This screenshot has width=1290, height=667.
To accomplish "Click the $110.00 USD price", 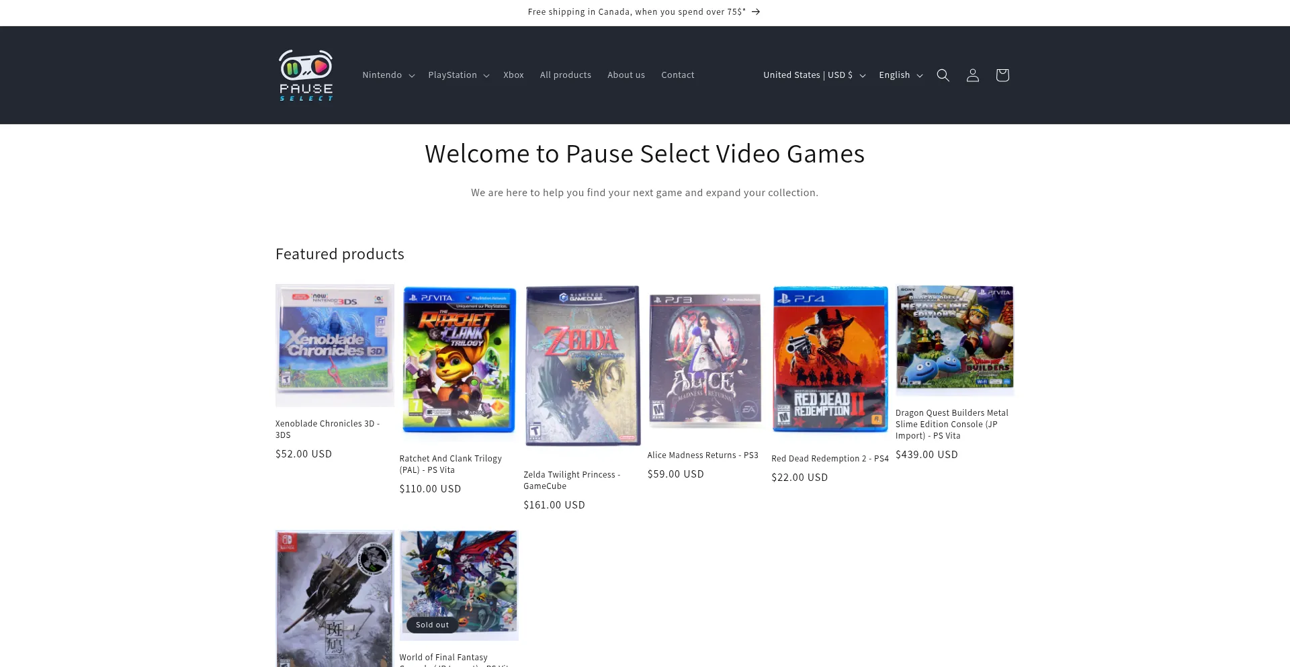I will [430, 489].
